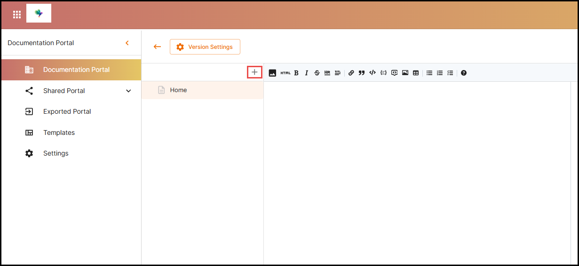Click the plus icon to add page
The height and width of the screenshot is (266, 579).
coord(254,72)
